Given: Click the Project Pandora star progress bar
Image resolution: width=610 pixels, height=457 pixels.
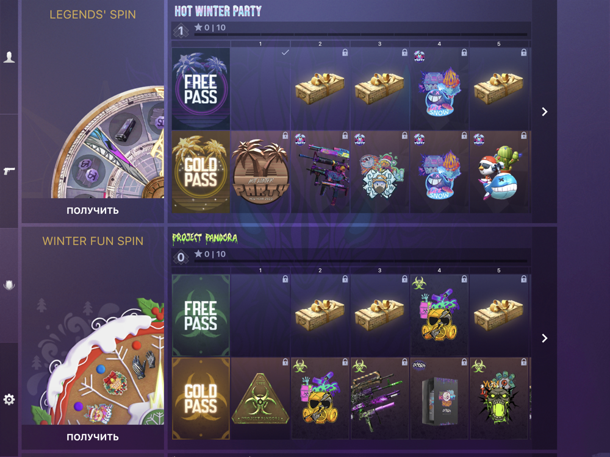Looking at the screenshot, I should (x=361, y=261).
